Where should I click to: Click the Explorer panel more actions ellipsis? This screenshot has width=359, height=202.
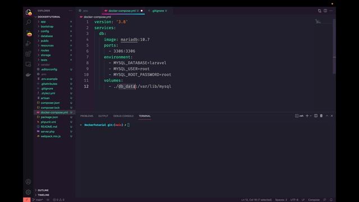[x=71, y=11]
